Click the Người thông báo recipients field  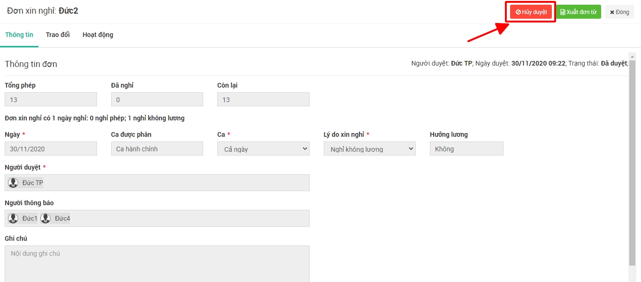[x=188, y=218]
